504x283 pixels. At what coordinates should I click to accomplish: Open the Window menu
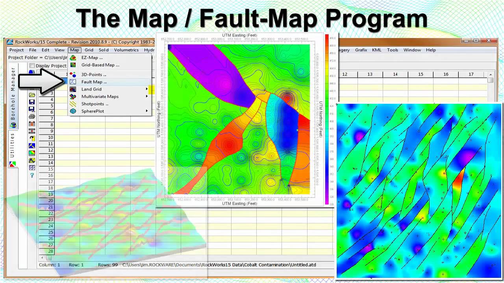[412, 50]
